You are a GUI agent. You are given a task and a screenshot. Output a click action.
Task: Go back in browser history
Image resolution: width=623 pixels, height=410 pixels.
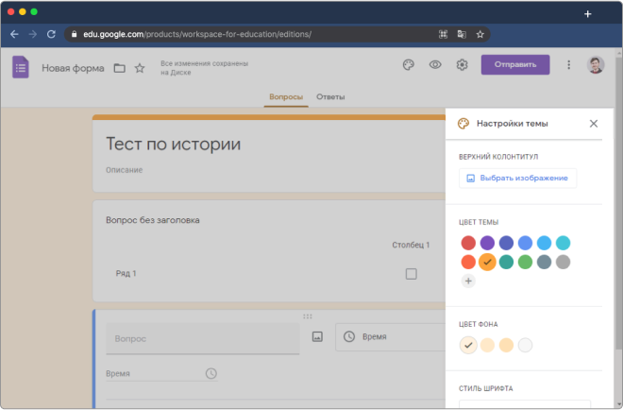click(14, 34)
